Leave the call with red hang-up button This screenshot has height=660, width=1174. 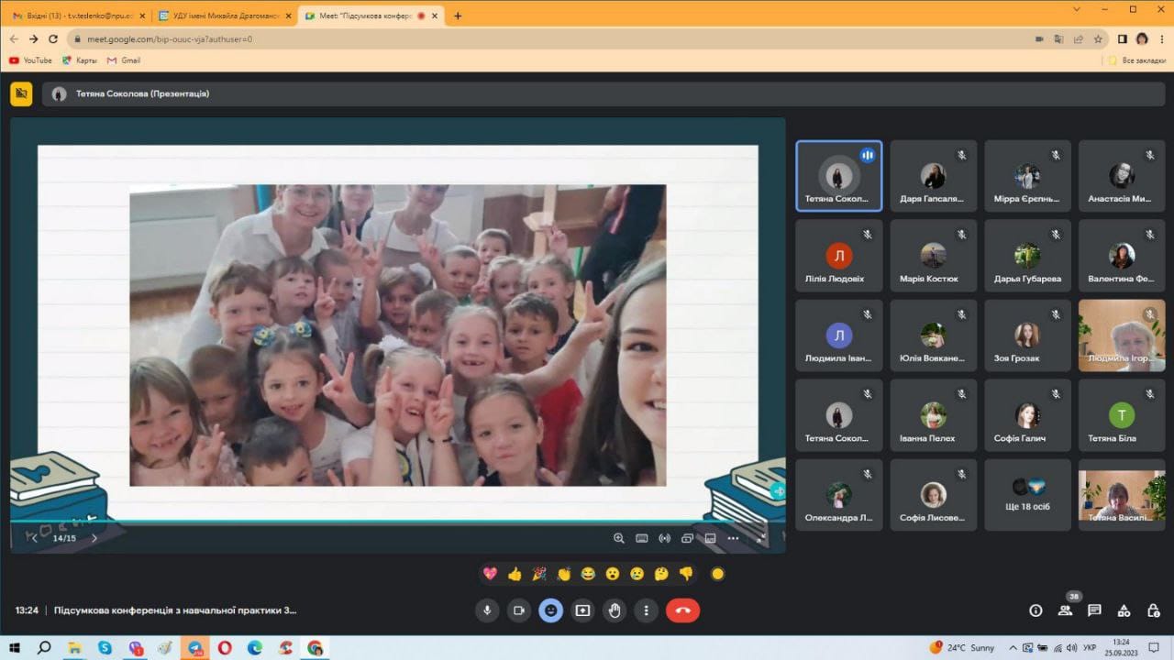[682, 610]
